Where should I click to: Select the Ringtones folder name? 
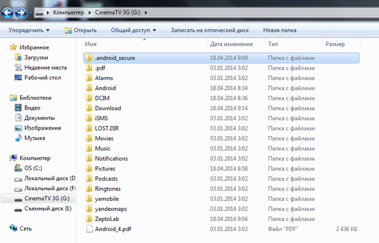[107, 189]
